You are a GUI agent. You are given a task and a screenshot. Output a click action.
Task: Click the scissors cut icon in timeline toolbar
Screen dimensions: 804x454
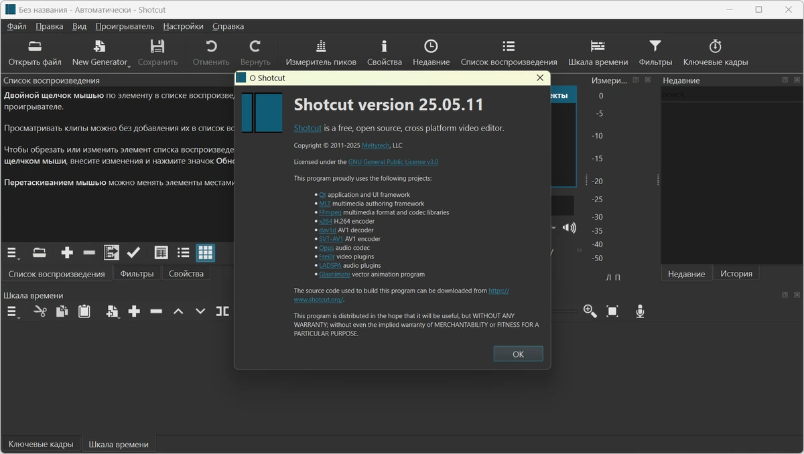[x=40, y=311]
